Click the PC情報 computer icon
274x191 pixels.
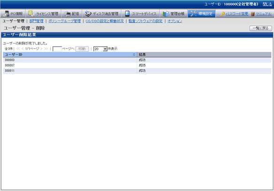click(6, 14)
